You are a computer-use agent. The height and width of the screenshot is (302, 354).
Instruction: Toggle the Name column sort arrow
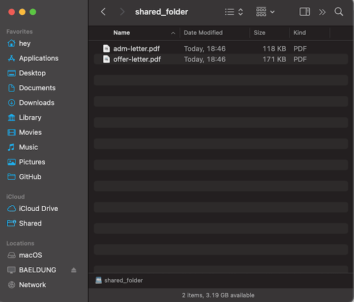[x=173, y=33]
